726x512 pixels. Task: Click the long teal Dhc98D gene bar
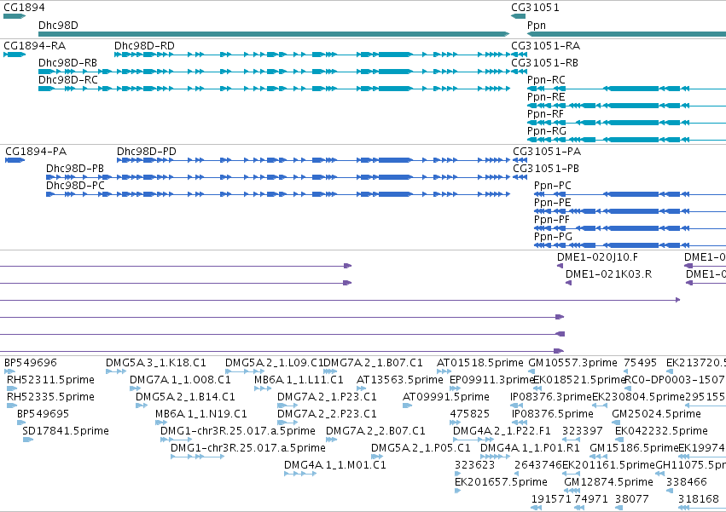(274, 34)
